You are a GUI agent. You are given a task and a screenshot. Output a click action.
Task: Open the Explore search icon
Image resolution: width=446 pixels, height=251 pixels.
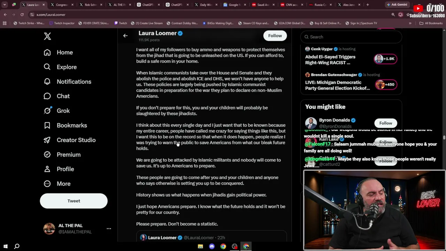[47, 67]
